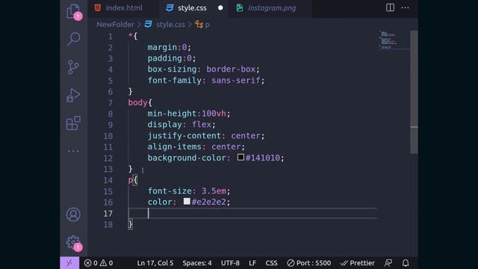This screenshot has height=269, width=478.
Task: Click style.css in the breadcrumb
Action: pyautogui.click(x=170, y=25)
